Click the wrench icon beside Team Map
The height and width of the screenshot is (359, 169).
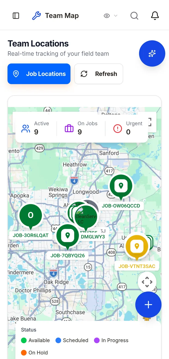click(37, 16)
